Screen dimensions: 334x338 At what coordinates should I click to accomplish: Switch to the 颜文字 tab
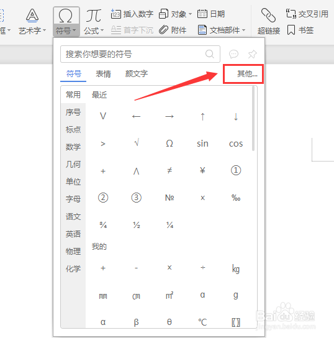(x=137, y=74)
